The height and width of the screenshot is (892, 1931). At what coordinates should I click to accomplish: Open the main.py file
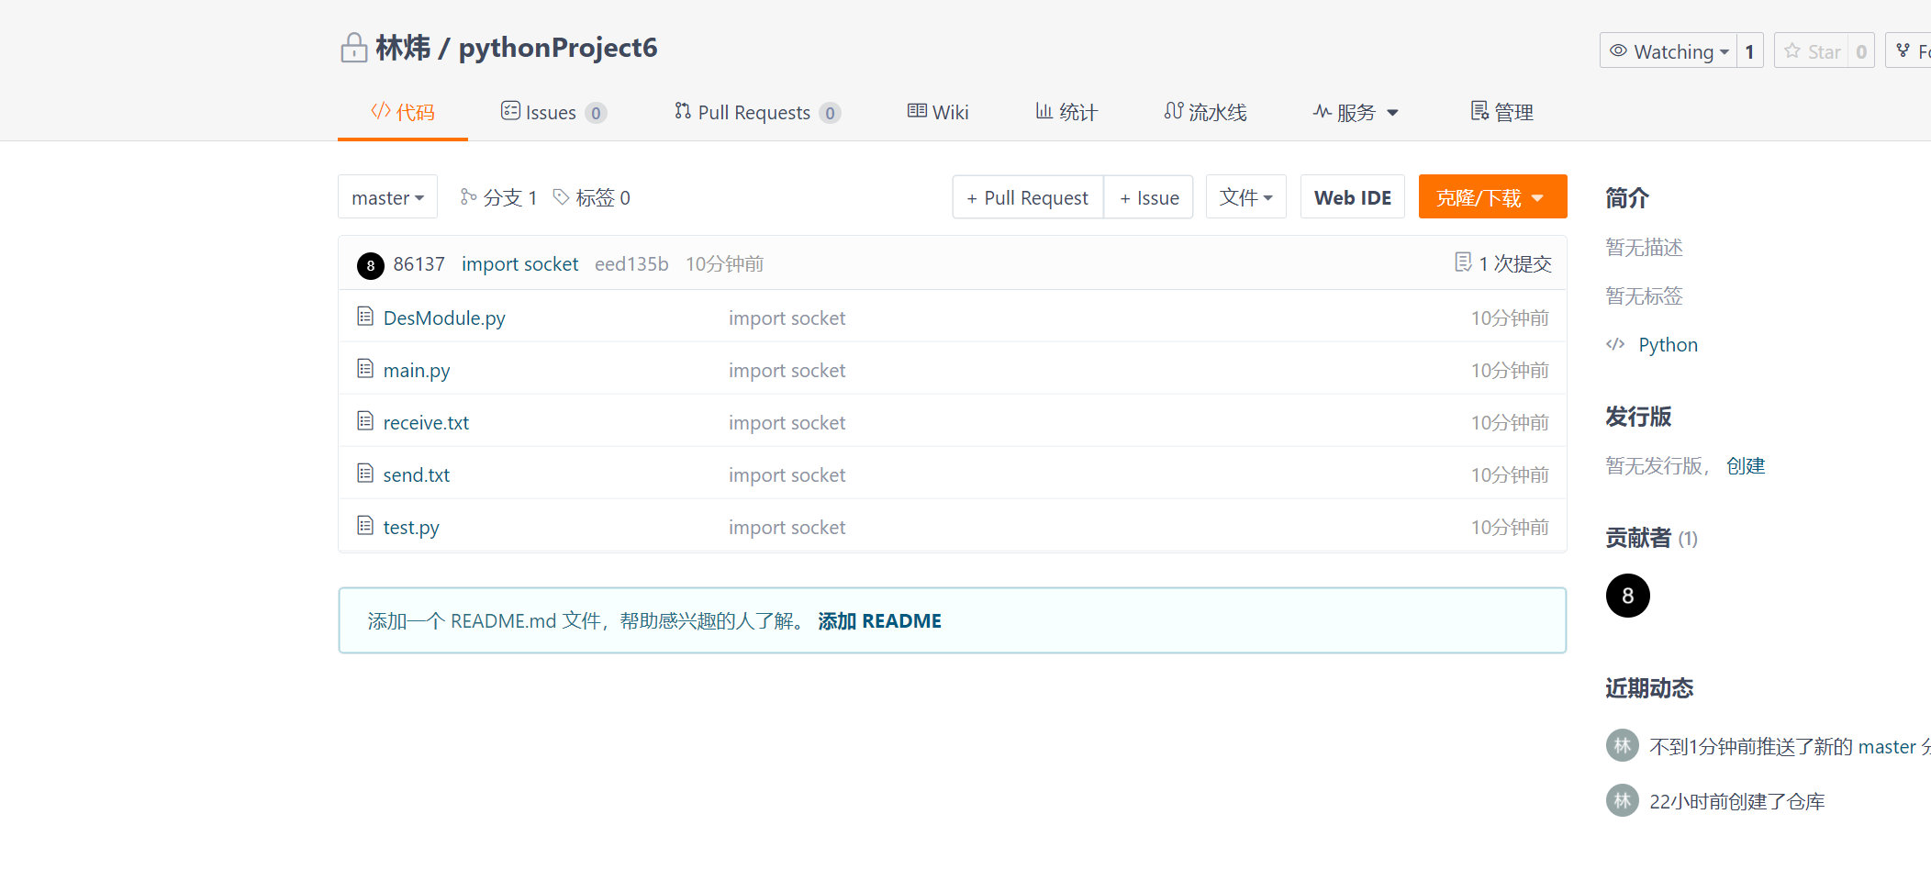(x=416, y=370)
